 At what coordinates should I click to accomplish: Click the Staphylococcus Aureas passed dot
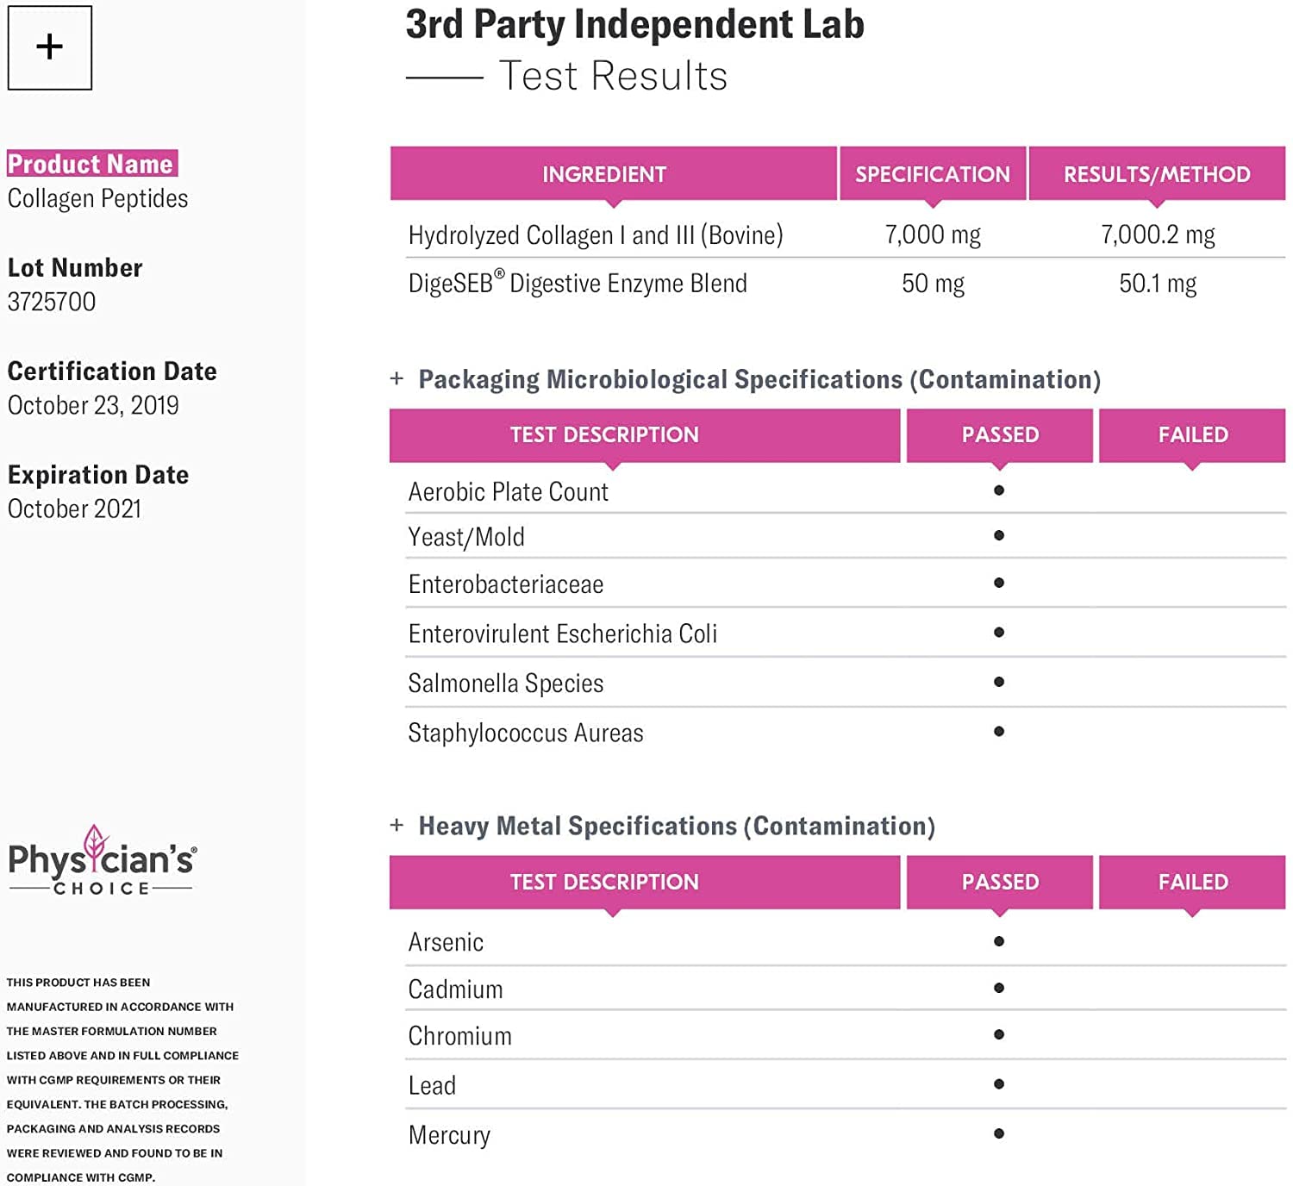(999, 731)
